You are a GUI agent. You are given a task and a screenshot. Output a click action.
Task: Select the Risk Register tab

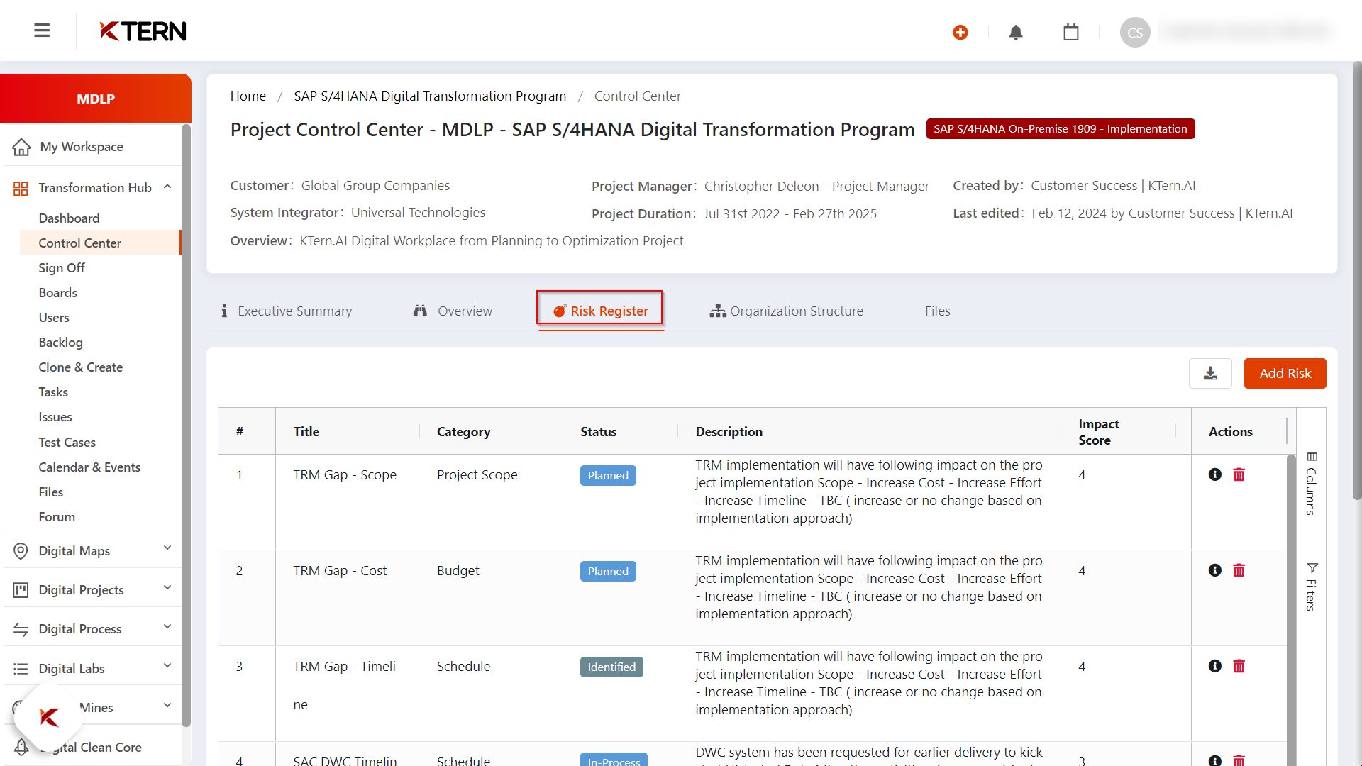point(600,311)
